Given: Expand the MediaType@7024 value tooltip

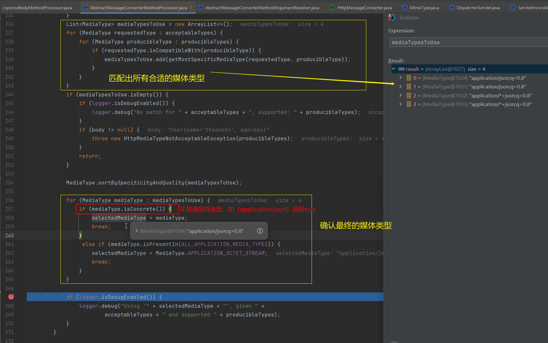Looking at the screenshot, I should [137, 231].
